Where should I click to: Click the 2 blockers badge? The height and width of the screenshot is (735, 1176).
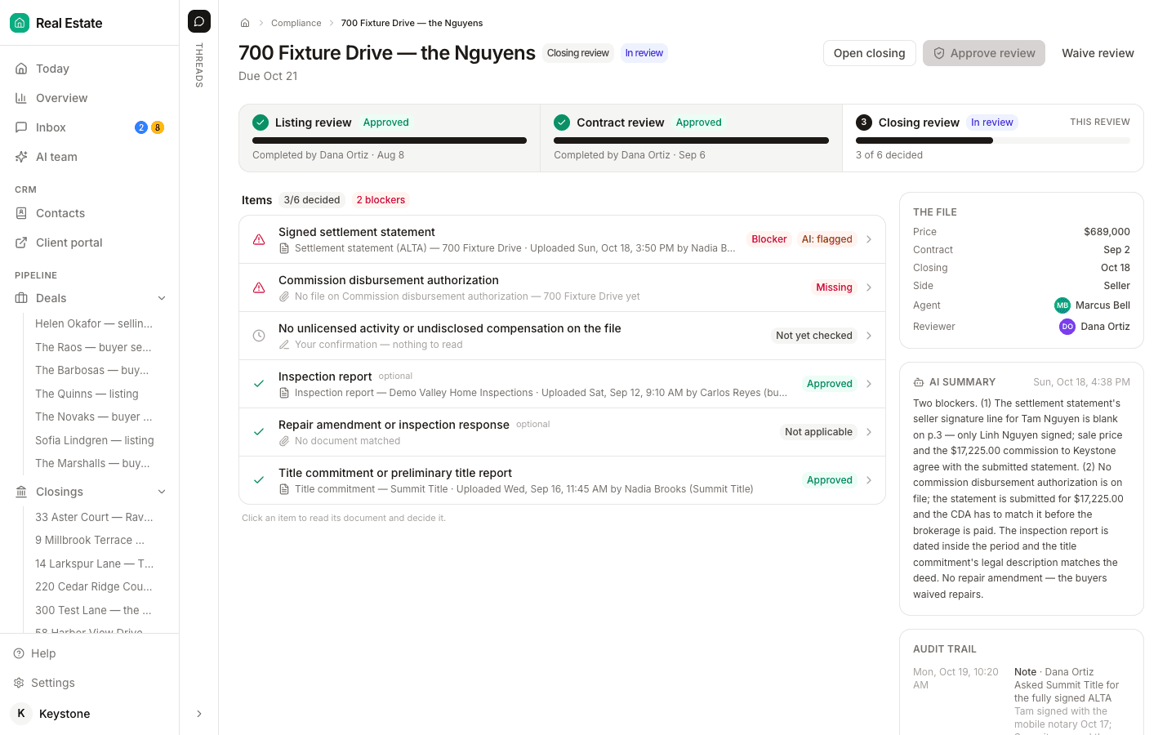(381, 200)
